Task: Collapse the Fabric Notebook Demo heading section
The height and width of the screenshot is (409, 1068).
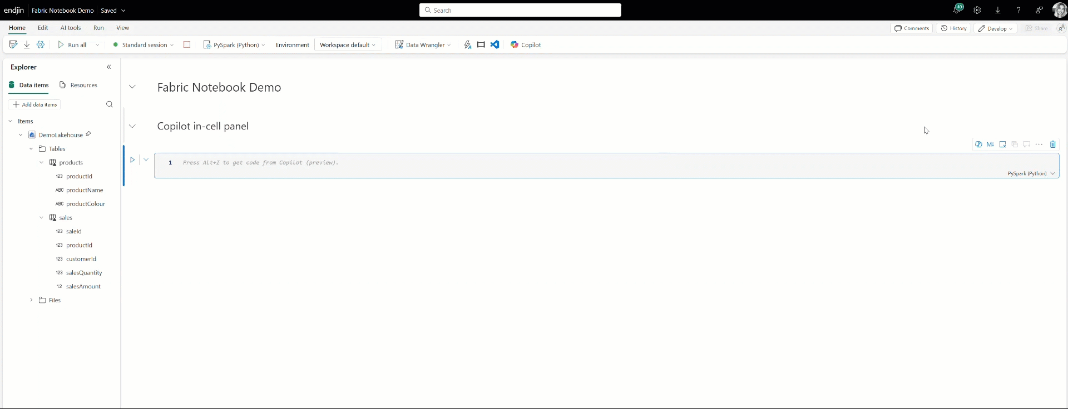Action: click(x=132, y=87)
